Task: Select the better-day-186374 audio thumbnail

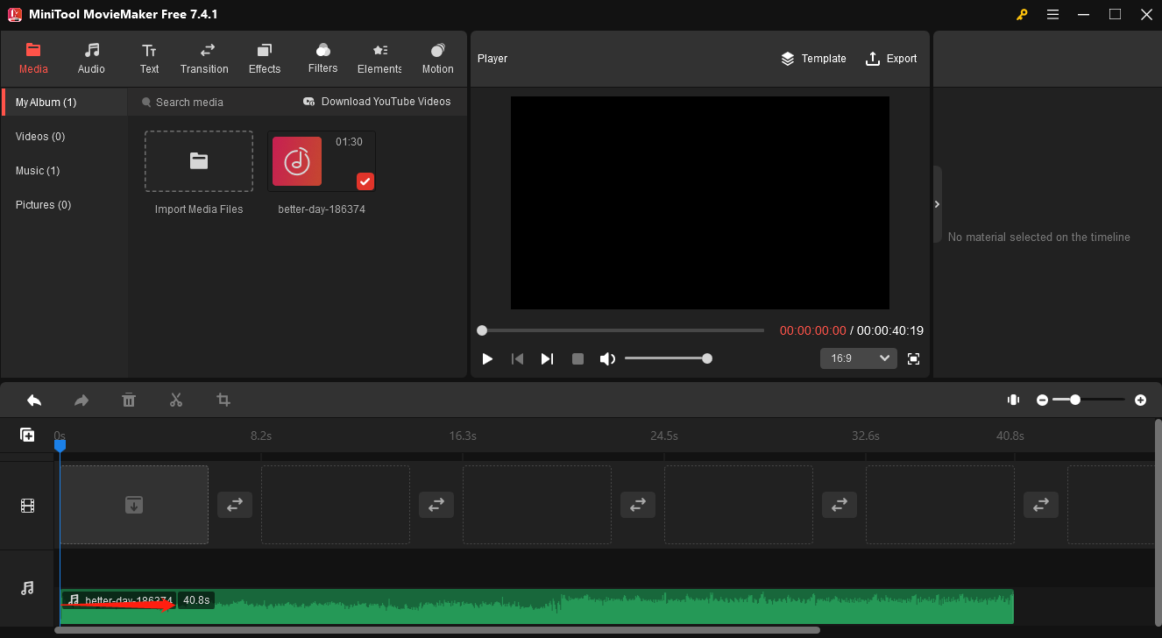Action: pyautogui.click(x=321, y=161)
